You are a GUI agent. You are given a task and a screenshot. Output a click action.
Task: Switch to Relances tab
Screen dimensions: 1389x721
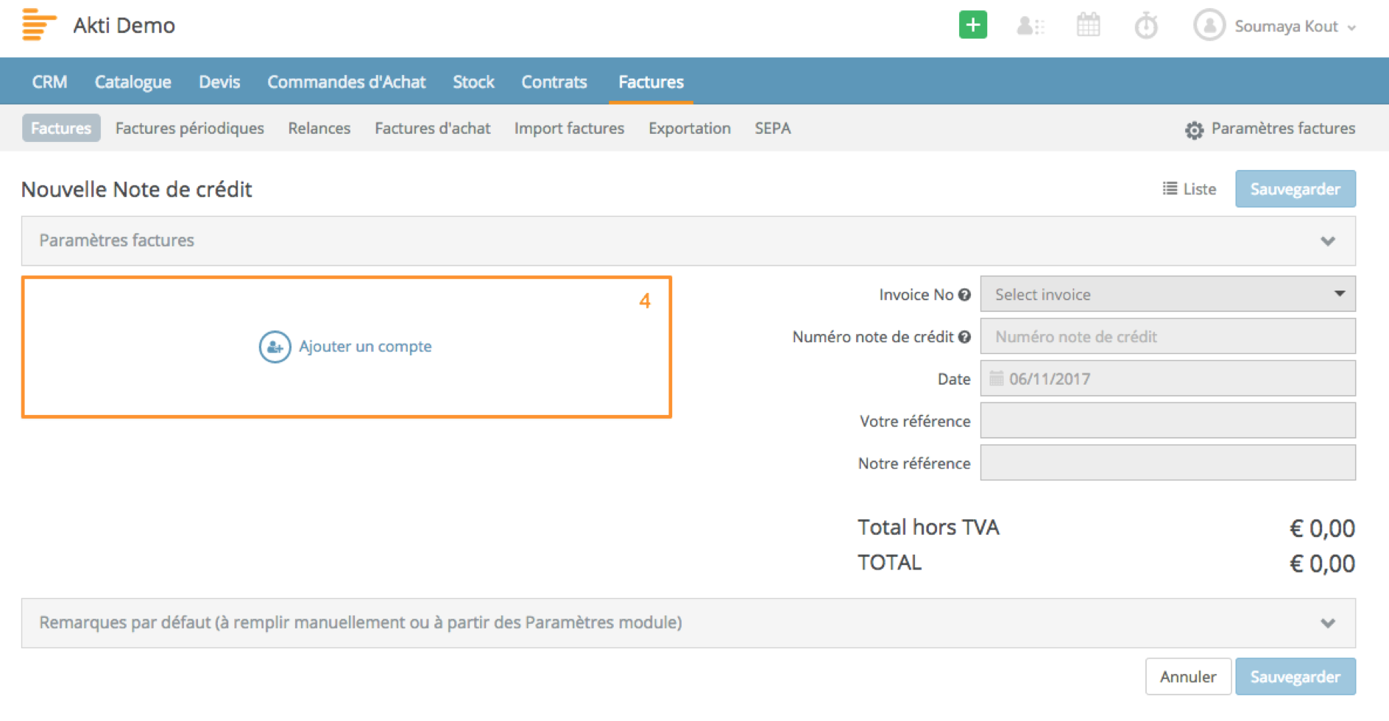tap(319, 128)
